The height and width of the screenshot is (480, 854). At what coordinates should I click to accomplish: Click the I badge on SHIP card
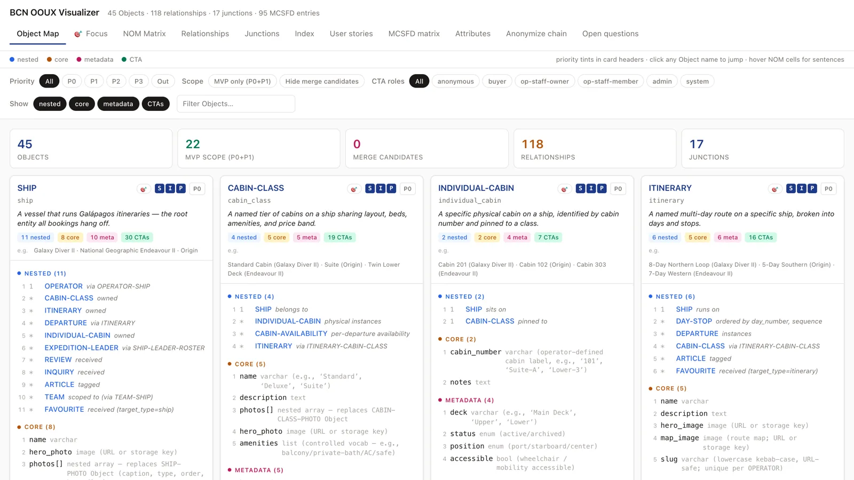click(170, 188)
